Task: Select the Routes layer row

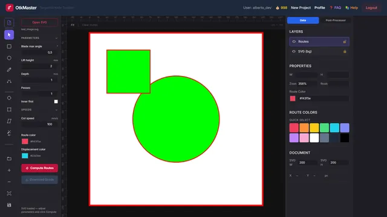Action: pyautogui.click(x=319, y=42)
